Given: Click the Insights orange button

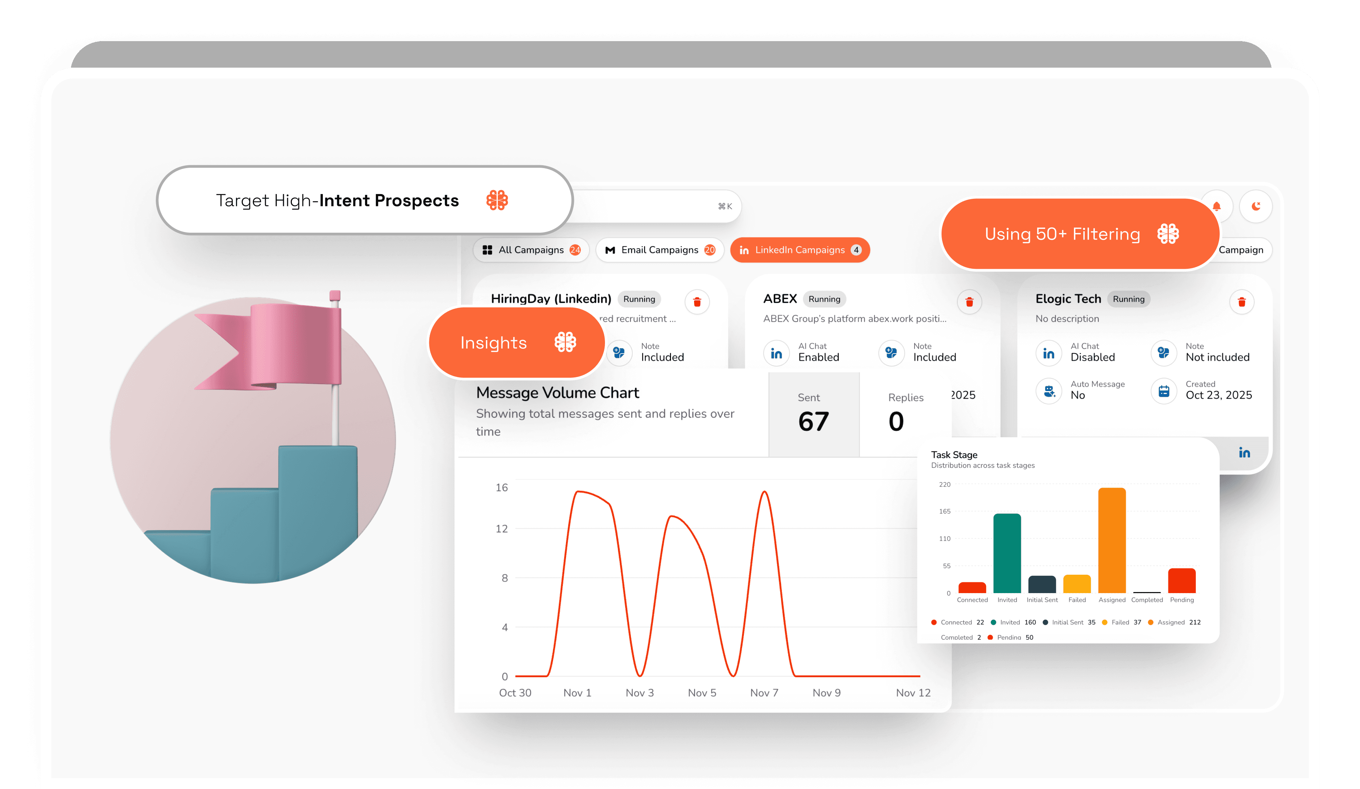Looking at the screenshot, I should click(517, 343).
